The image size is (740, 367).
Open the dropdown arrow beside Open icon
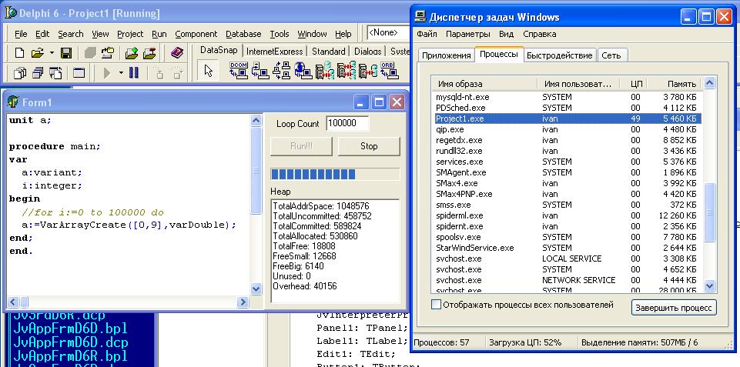click(52, 53)
